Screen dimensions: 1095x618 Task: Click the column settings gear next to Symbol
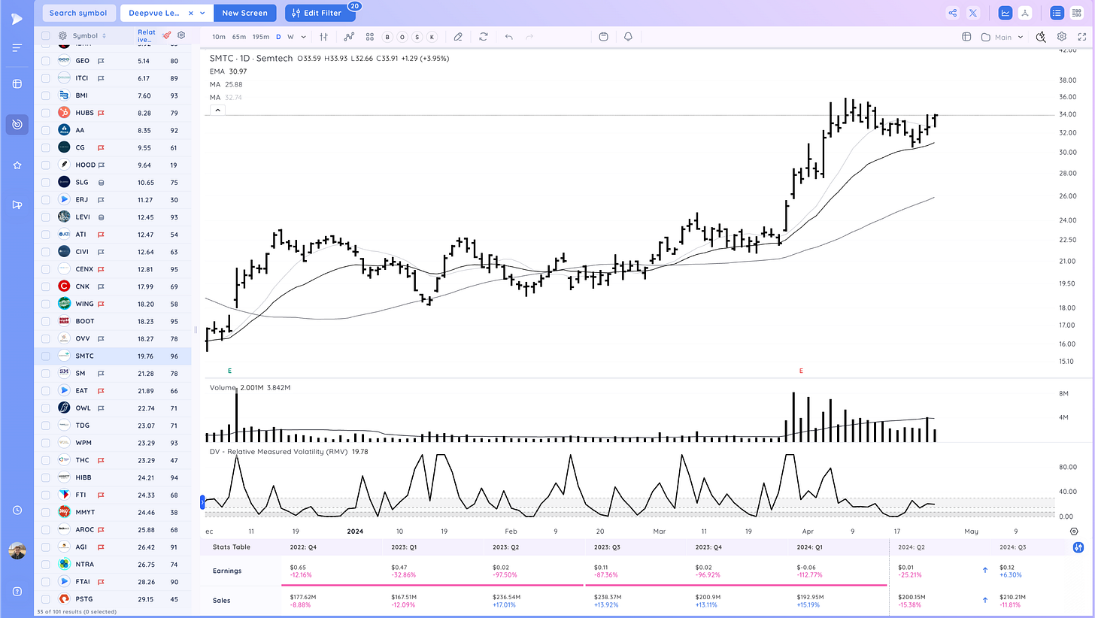[x=63, y=35]
